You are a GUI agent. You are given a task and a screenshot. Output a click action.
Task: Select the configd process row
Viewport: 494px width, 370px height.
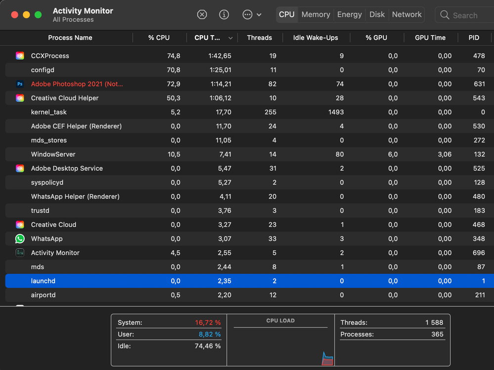coord(250,70)
